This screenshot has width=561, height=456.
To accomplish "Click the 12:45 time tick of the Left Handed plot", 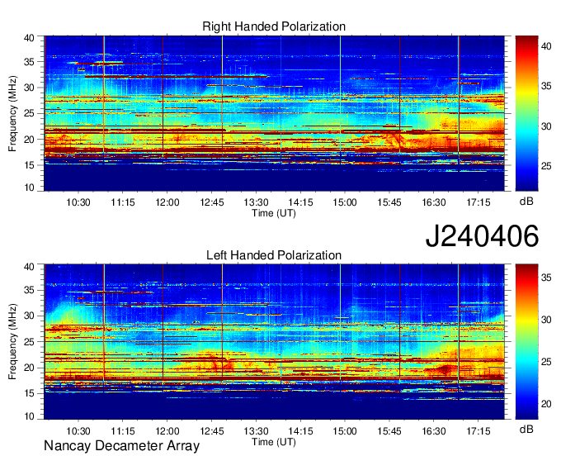I will (212, 431).
